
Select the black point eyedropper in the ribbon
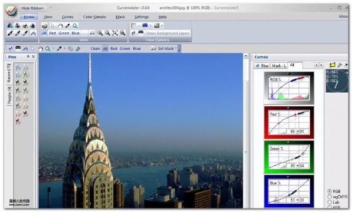[x=9, y=33]
